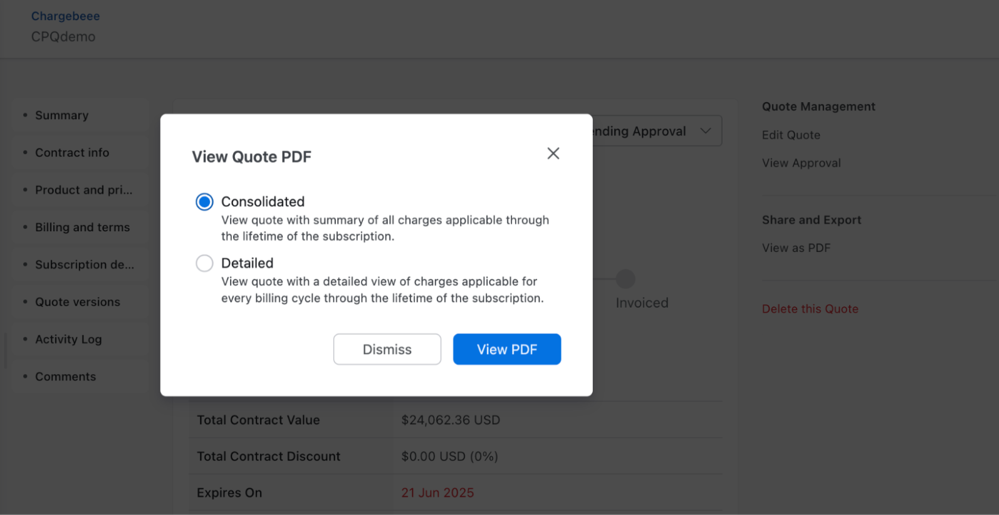Screen dimensions: 999x515
Task: Open Product and pricing section
Action: 83,190
